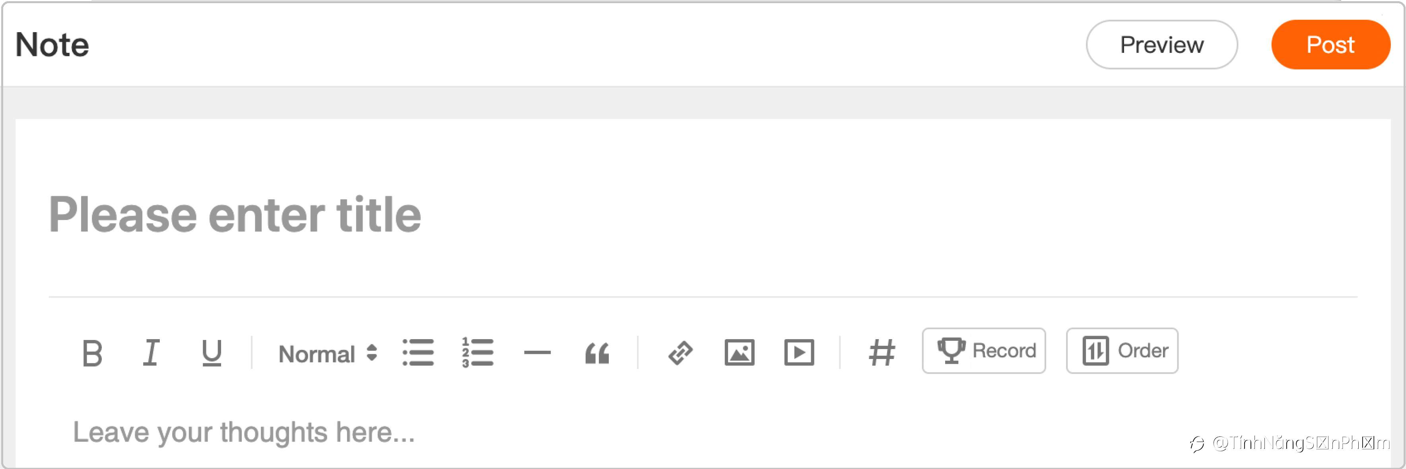Image resolution: width=1406 pixels, height=469 pixels.
Task: Toggle bold formatting with the B icon
Action: [92, 353]
